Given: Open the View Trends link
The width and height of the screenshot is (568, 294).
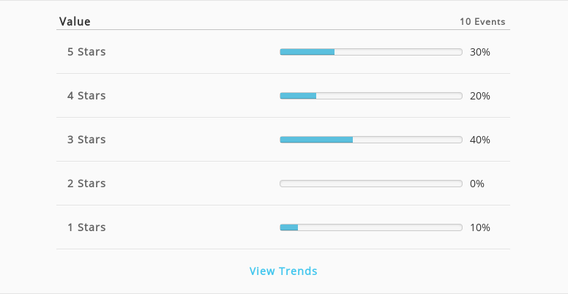Looking at the screenshot, I should point(283,271).
